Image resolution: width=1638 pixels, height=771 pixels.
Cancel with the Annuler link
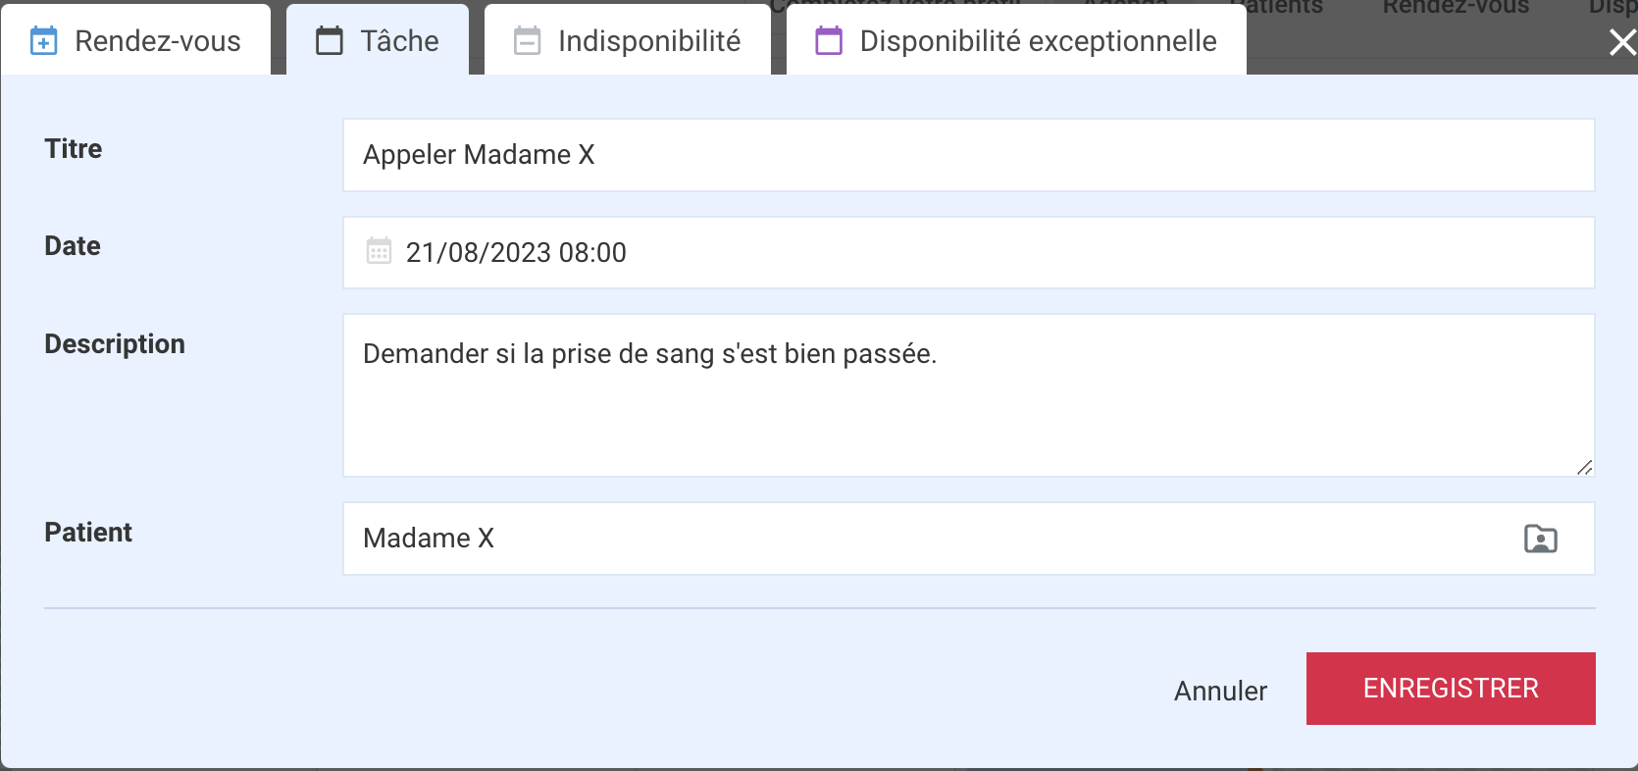coord(1220,691)
